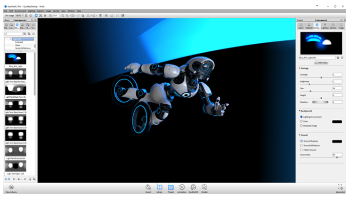Viewport: 350px width, 197px height.
Task: Open the background Color swatch
Action: [x=337, y=122]
